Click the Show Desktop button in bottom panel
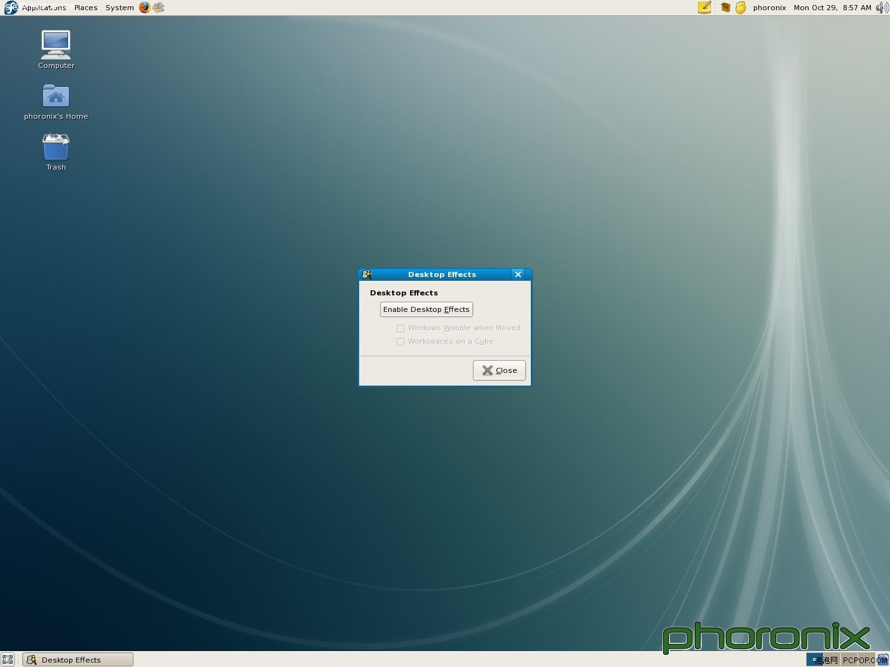890x667 pixels. pyautogui.click(x=8, y=659)
